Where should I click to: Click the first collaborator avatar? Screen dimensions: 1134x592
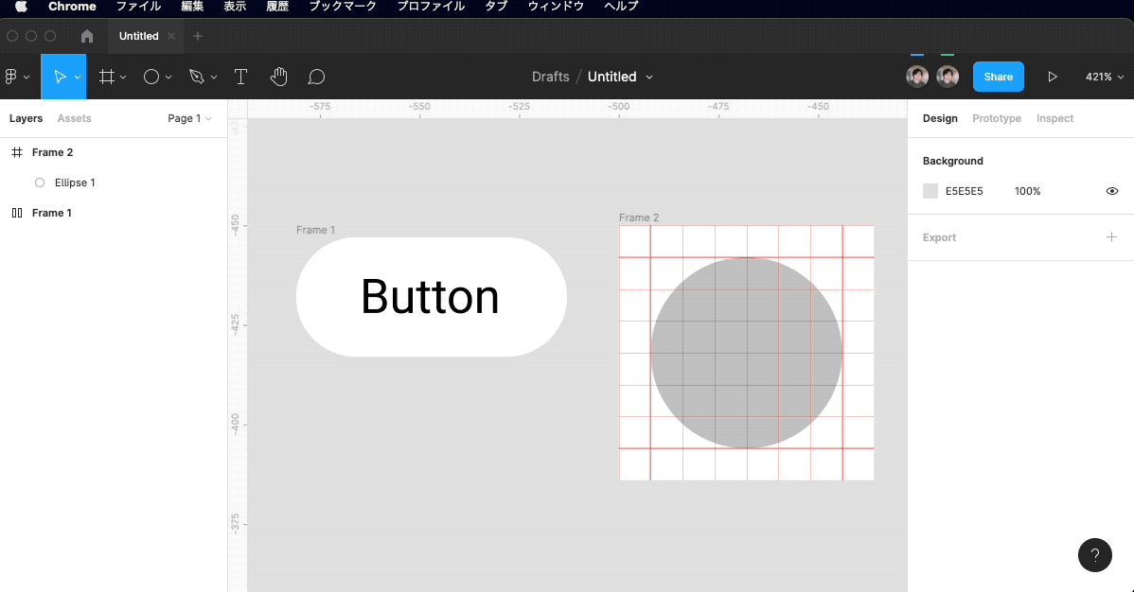click(917, 77)
